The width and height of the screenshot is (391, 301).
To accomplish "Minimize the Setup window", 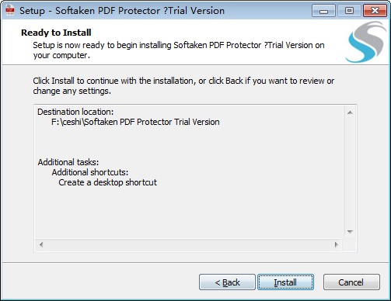I will tap(323, 11).
